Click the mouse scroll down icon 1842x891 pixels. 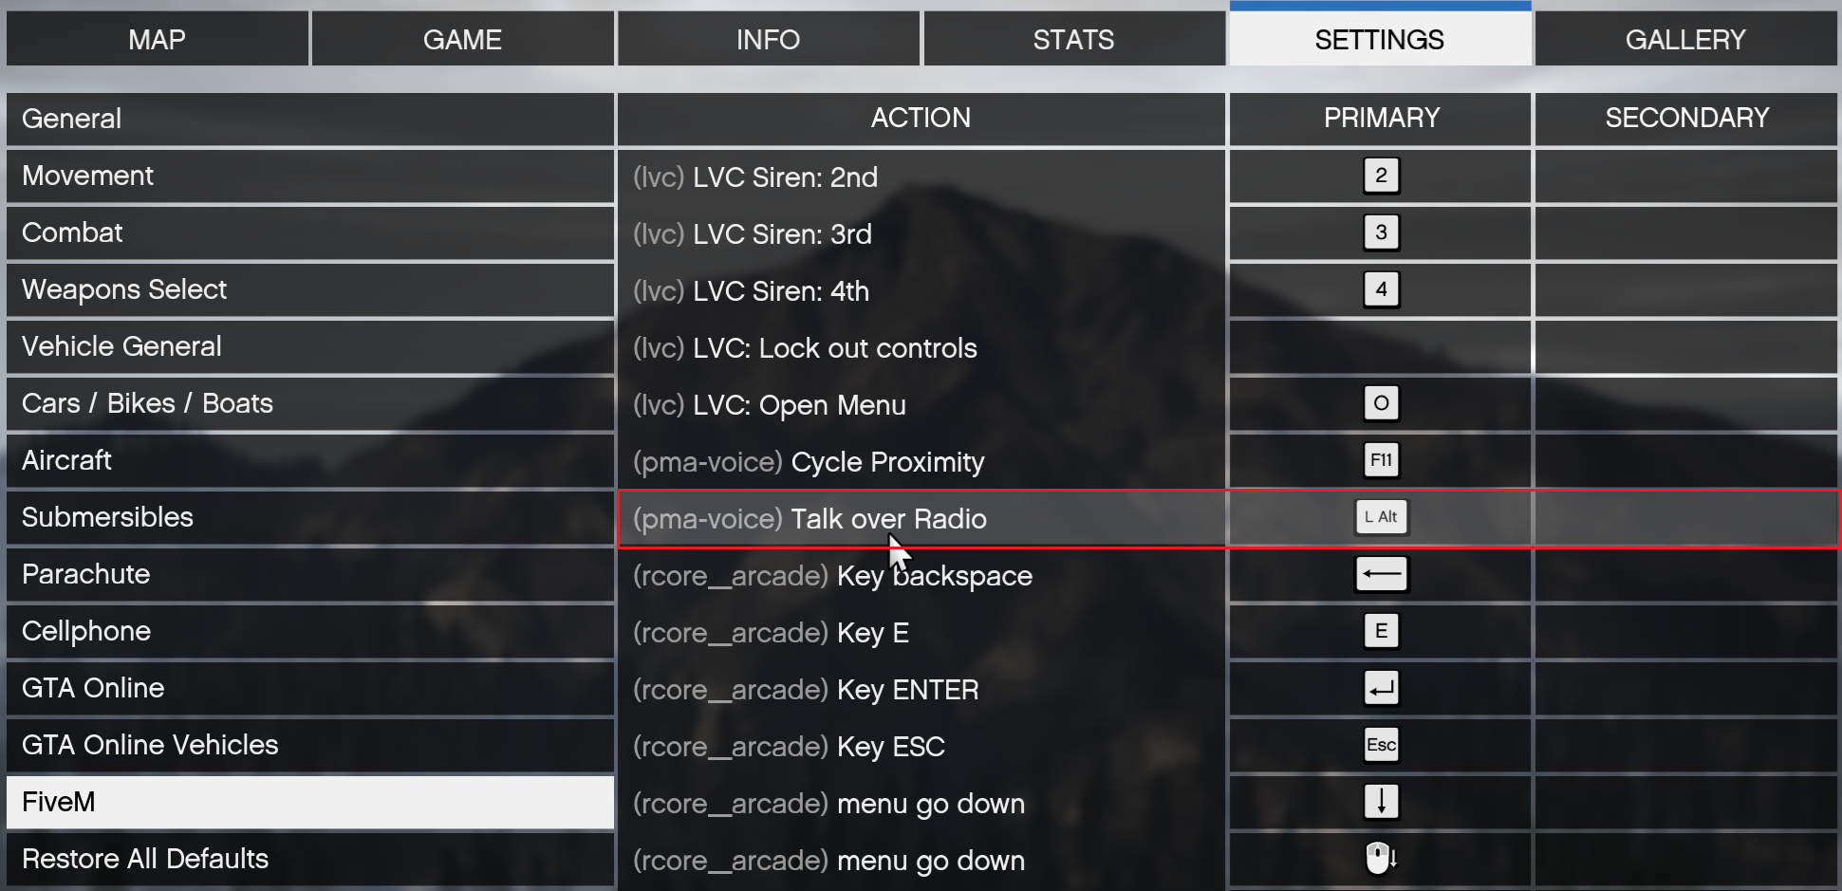point(1381,859)
